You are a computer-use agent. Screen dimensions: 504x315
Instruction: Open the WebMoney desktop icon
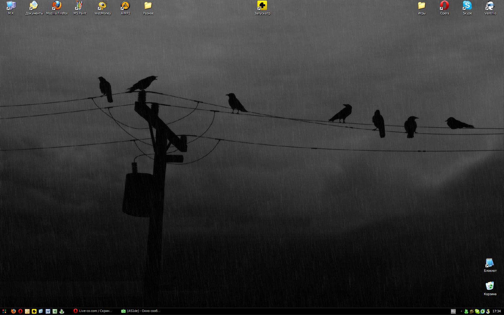click(x=103, y=6)
